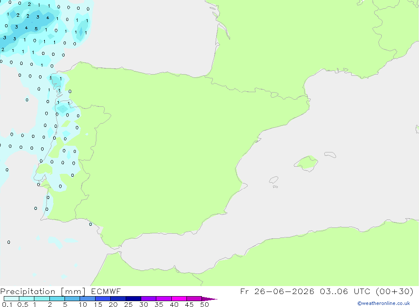Click the legend label '45'
The height and width of the screenshot is (307, 419).
pos(189,304)
